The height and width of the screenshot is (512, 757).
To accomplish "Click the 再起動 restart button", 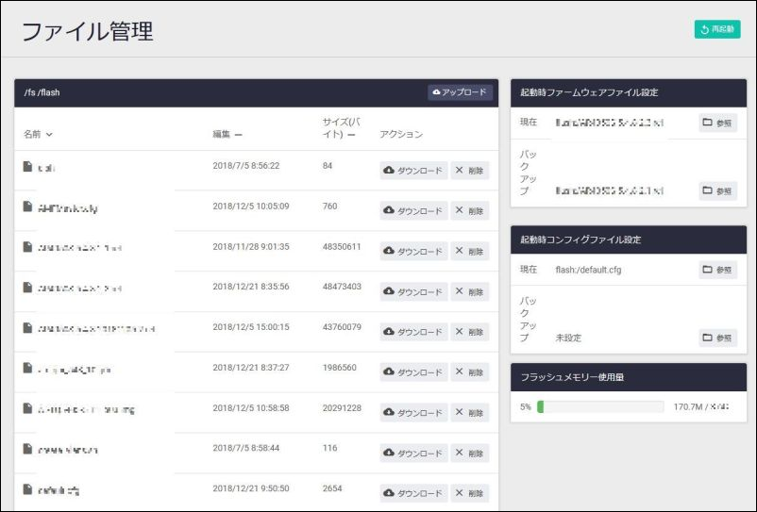I will click(716, 29).
